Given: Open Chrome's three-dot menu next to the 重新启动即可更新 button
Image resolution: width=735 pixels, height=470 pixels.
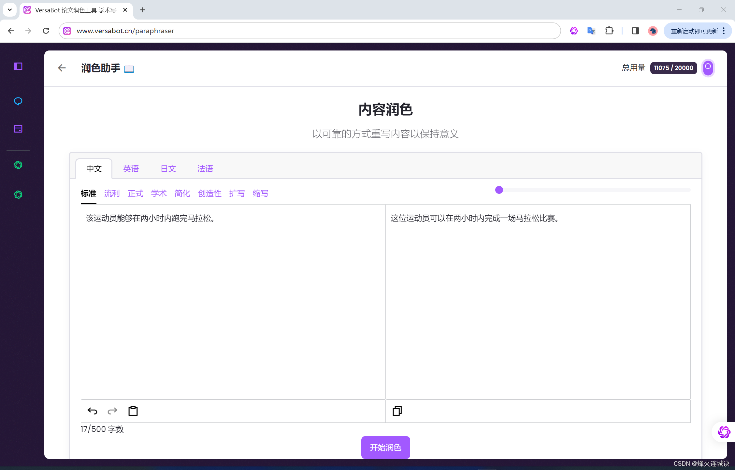Looking at the screenshot, I should point(724,31).
